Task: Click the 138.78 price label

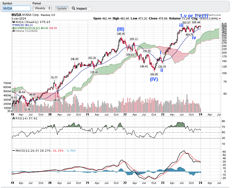Action: [162, 67]
